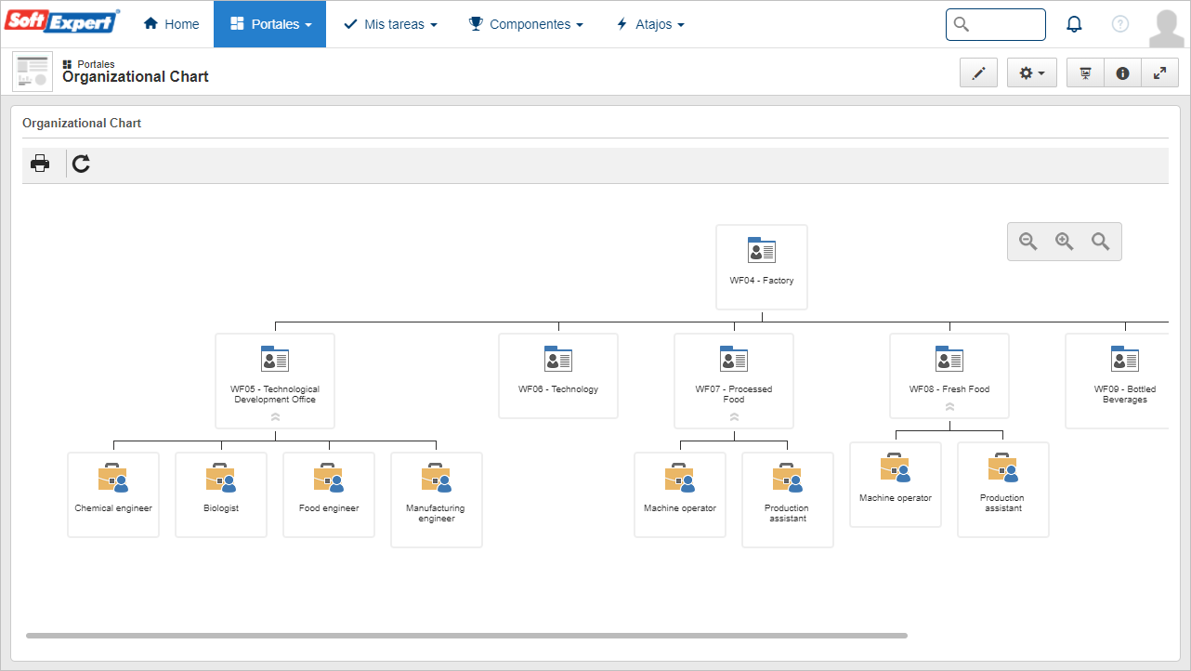Open the Home menu item

pyautogui.click(x=172, y=24)
